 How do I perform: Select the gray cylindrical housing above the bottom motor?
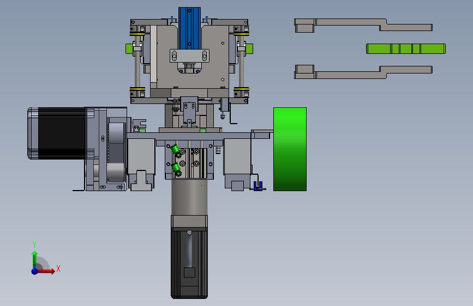189,197
